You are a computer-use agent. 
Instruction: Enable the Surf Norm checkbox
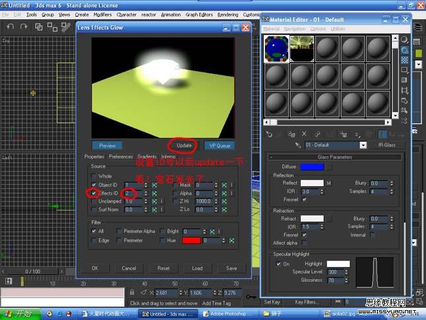94,209
